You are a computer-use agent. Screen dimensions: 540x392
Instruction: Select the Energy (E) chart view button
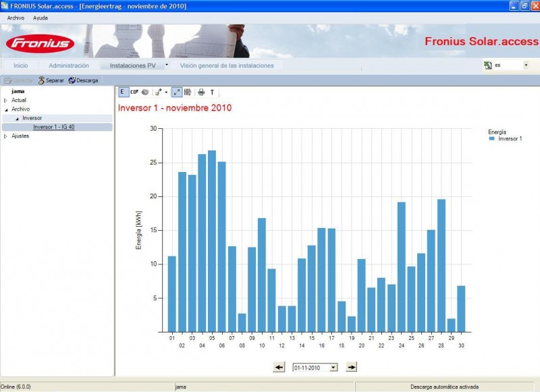[122, 92]
